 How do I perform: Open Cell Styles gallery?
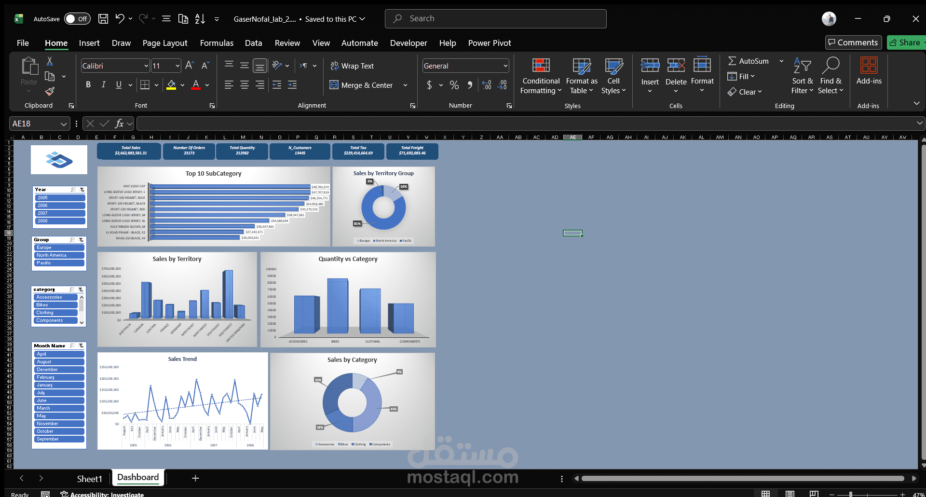click(613, 76)
